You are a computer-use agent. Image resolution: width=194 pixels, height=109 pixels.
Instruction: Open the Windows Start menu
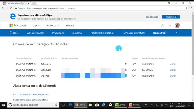(4, 105)
